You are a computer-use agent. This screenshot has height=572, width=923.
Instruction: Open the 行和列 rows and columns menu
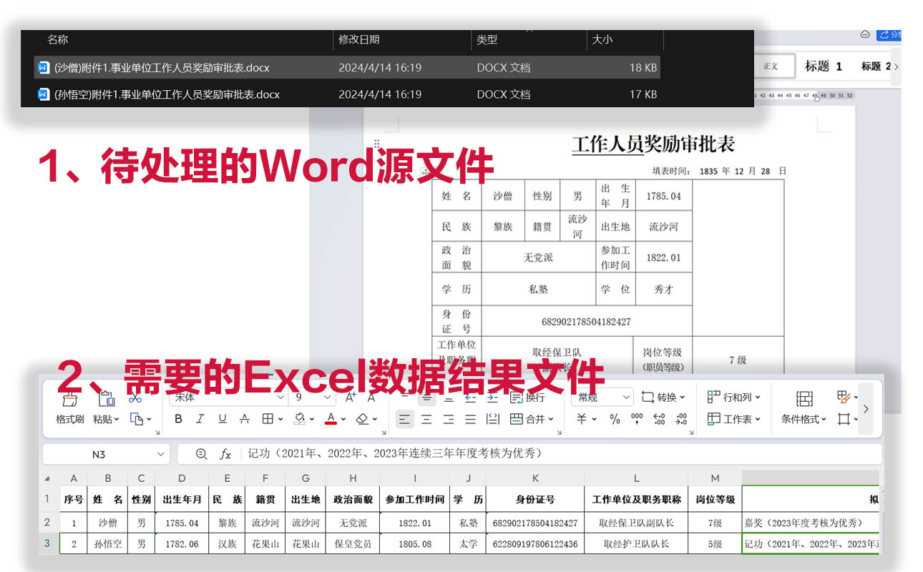734,398
